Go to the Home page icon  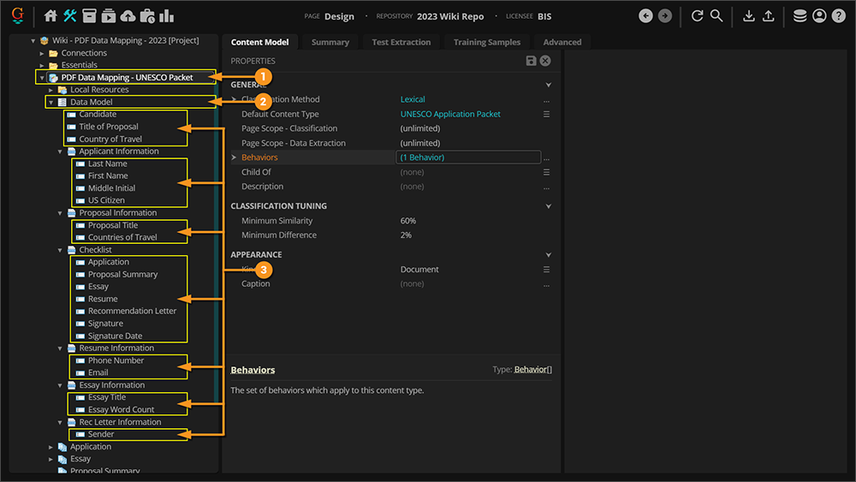click(x=51, y=16)
